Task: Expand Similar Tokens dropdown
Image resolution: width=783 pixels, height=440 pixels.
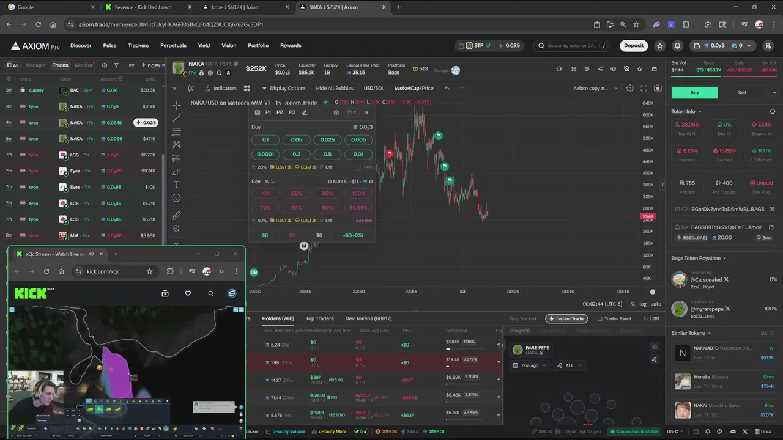Action: pos(691,333)
